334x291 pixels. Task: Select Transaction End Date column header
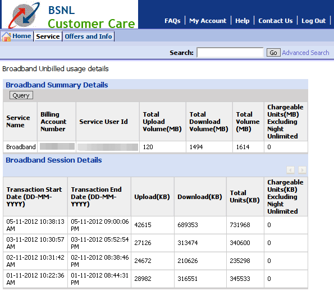(x=99, y=197)
